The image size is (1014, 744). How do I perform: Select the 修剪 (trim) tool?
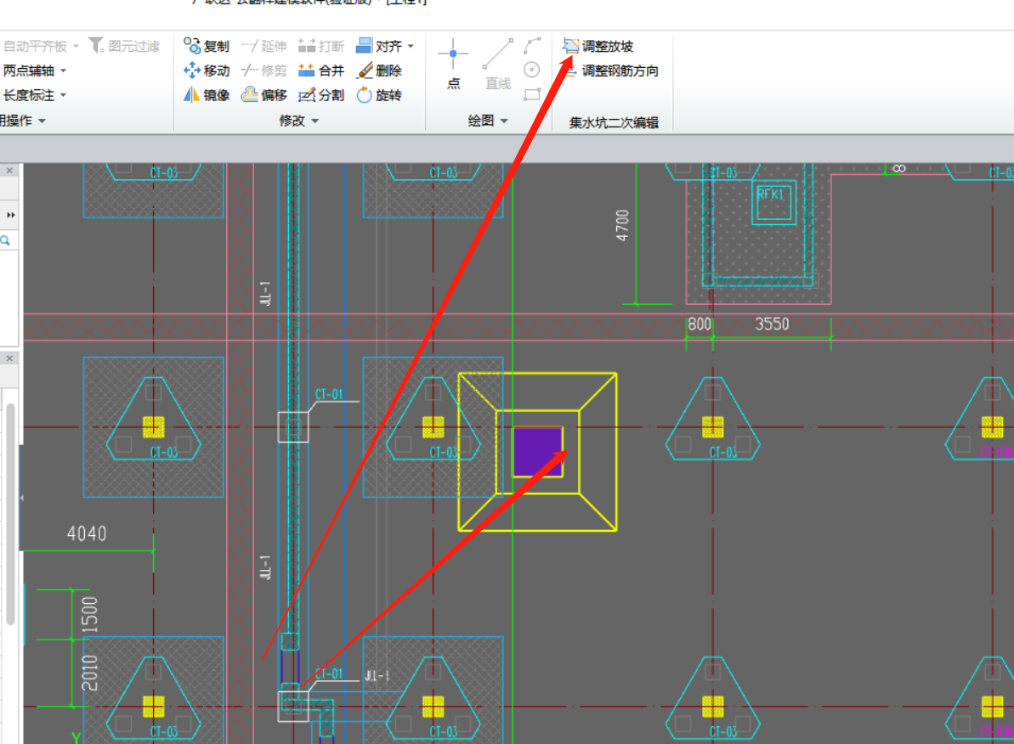click(263, 70)
